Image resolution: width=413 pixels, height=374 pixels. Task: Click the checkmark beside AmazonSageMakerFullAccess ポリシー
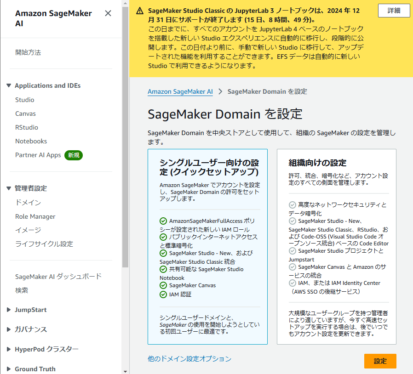163,221
